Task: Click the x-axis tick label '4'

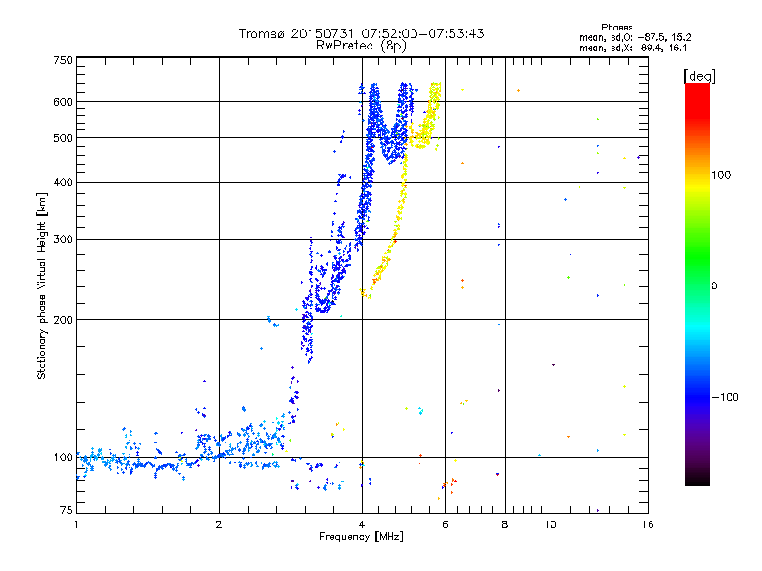Action: 362,524
